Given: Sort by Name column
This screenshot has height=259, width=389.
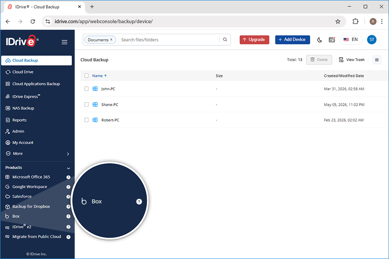Looking at the screenshot, I should point(99,76).
